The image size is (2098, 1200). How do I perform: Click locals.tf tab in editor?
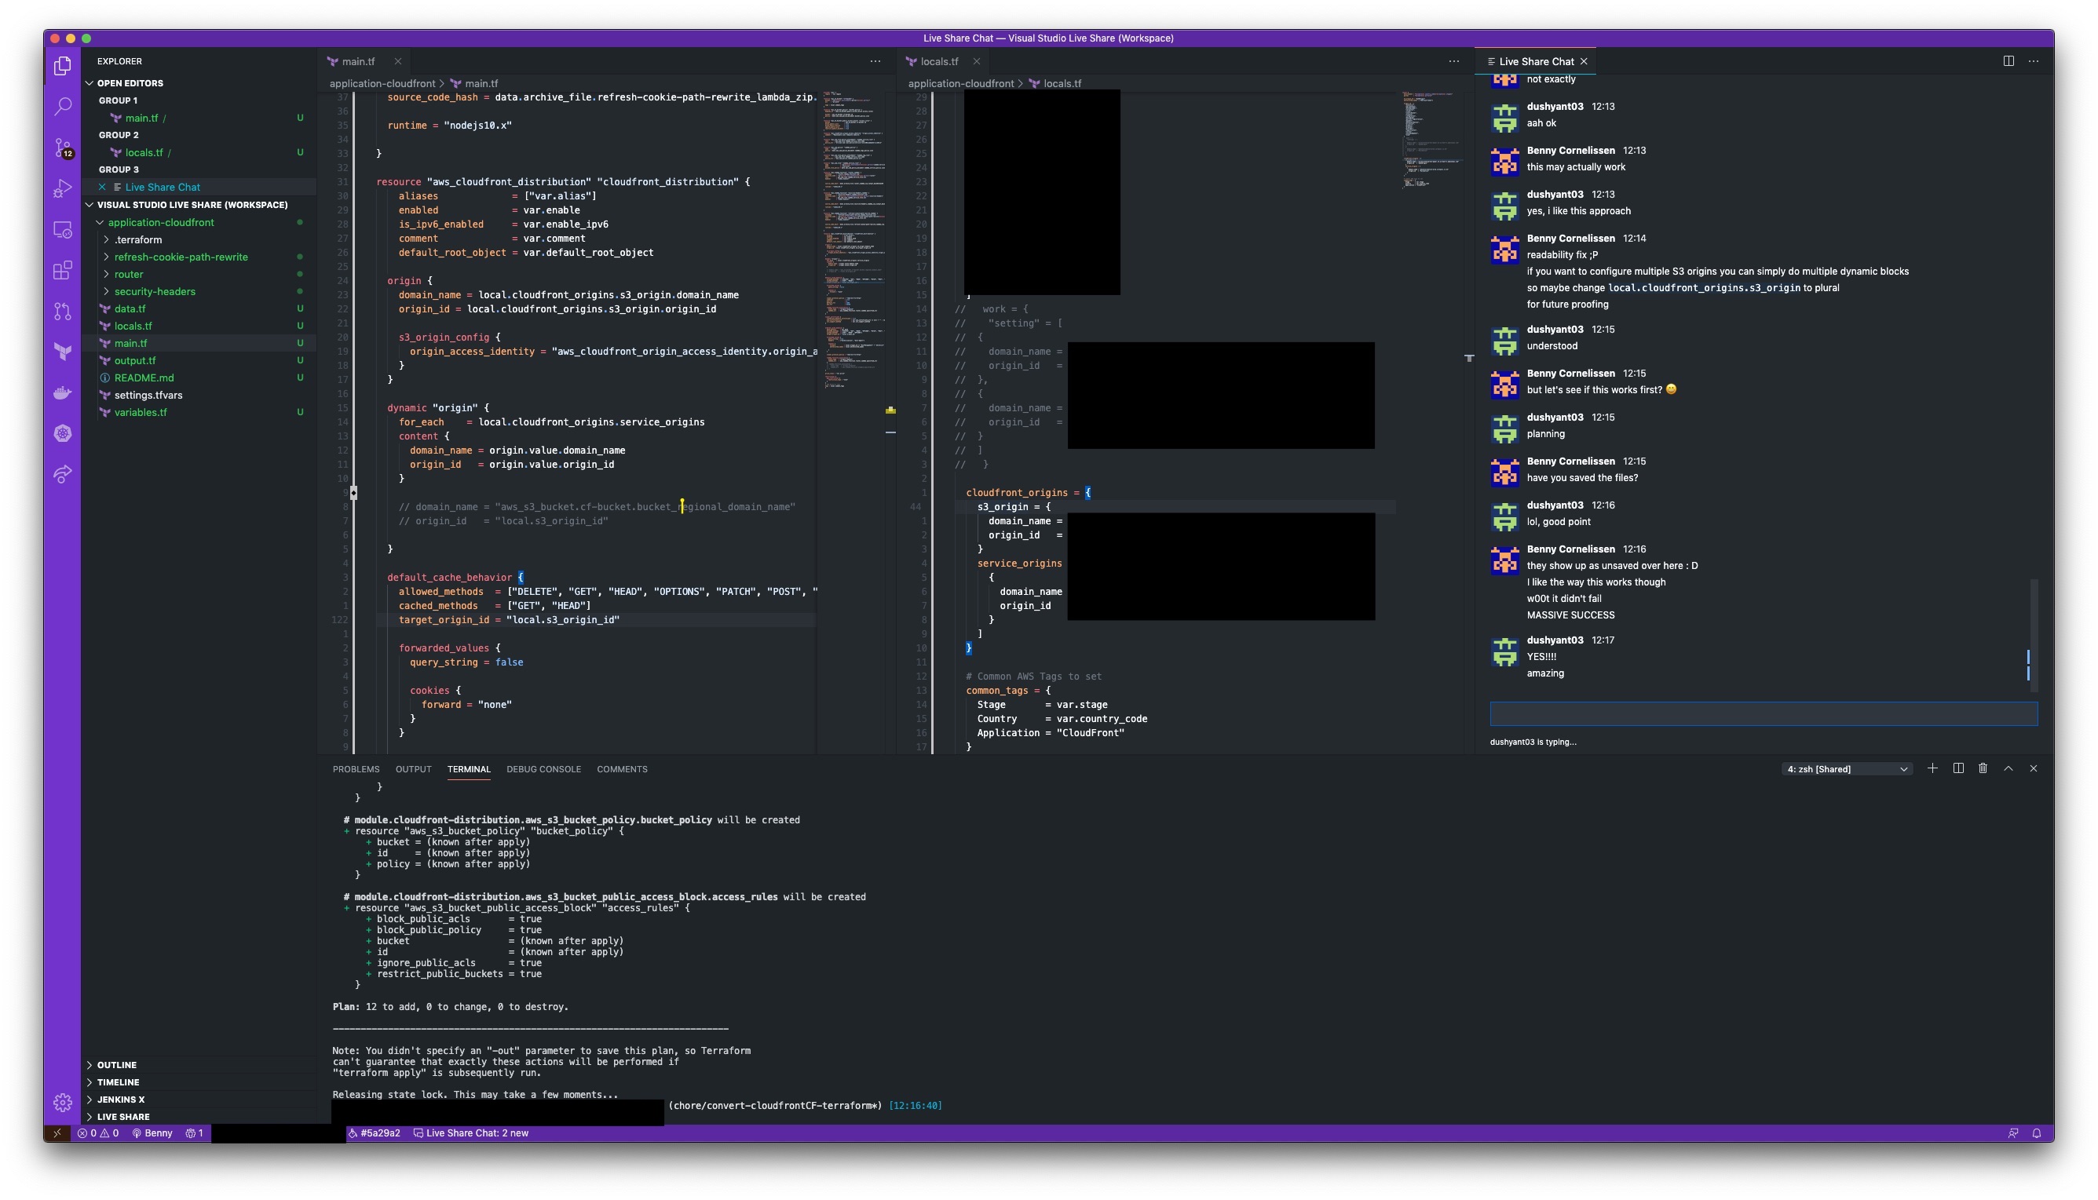[x=938, y=60]
